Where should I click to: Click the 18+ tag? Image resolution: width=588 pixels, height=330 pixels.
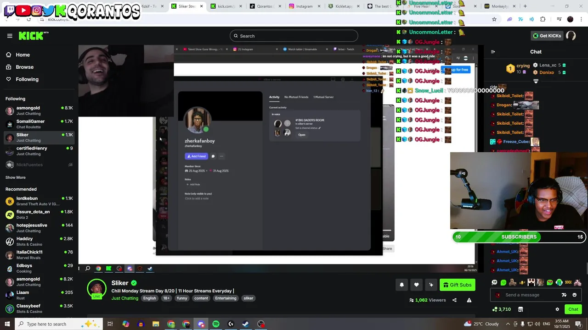click(x=166, y=298)
